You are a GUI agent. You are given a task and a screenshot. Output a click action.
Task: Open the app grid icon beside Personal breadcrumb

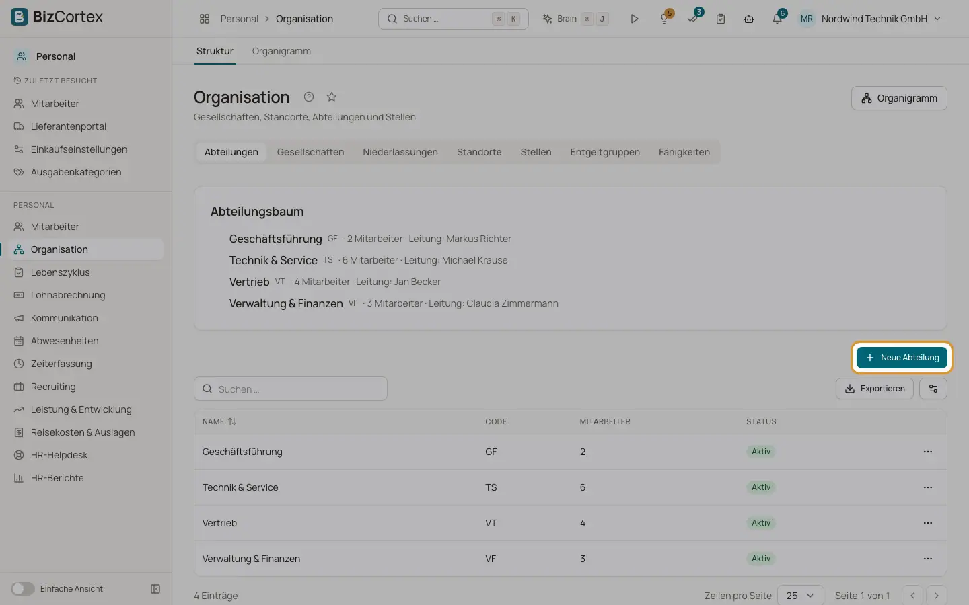[205, 19]
